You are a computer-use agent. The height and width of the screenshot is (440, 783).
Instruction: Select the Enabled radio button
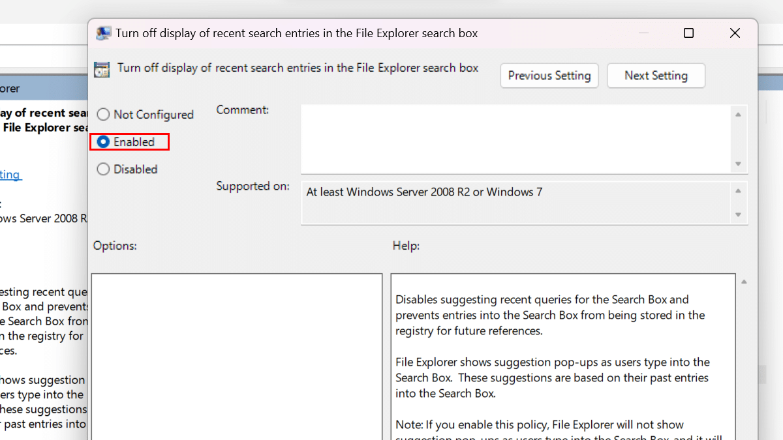(x=103, y=142)
